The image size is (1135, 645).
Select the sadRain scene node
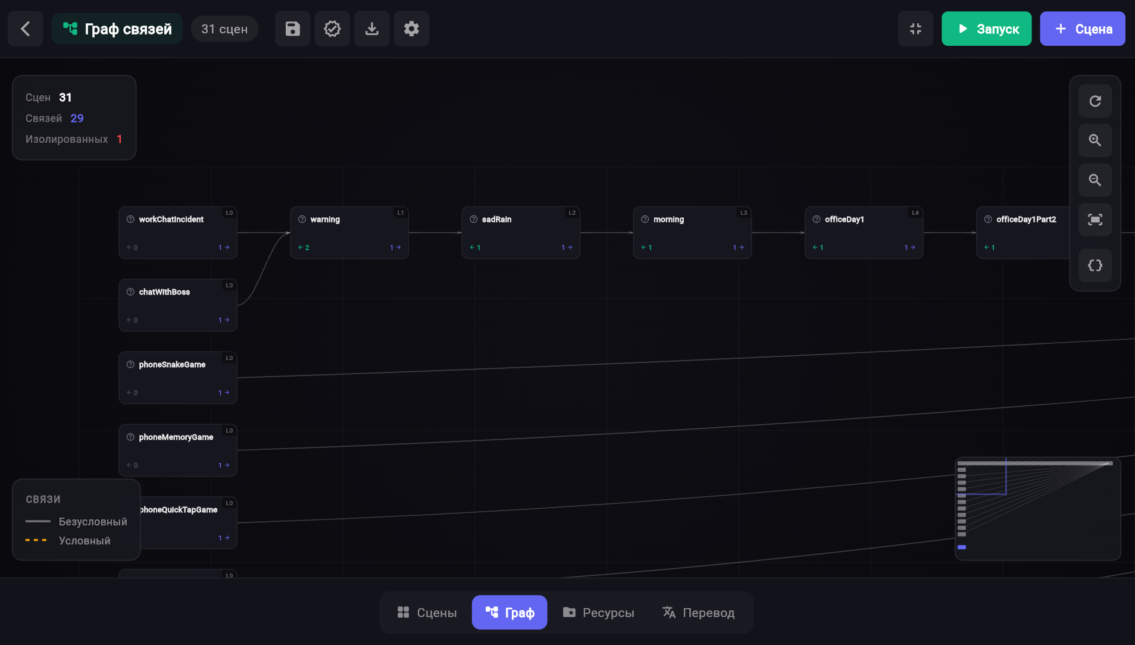521,233
